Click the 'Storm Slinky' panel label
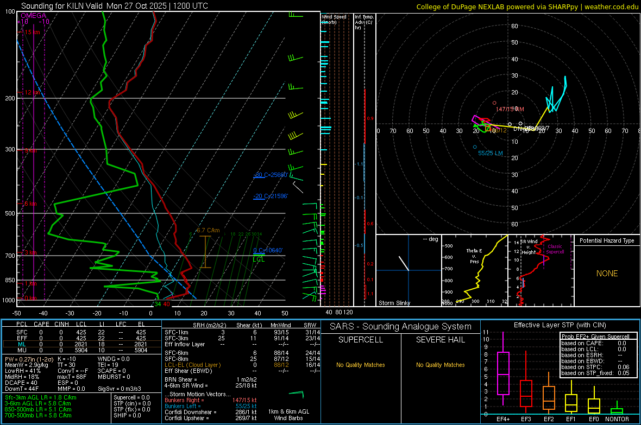Image resolution: width=641 pixels, height=425 pixels. click(394, 303)
